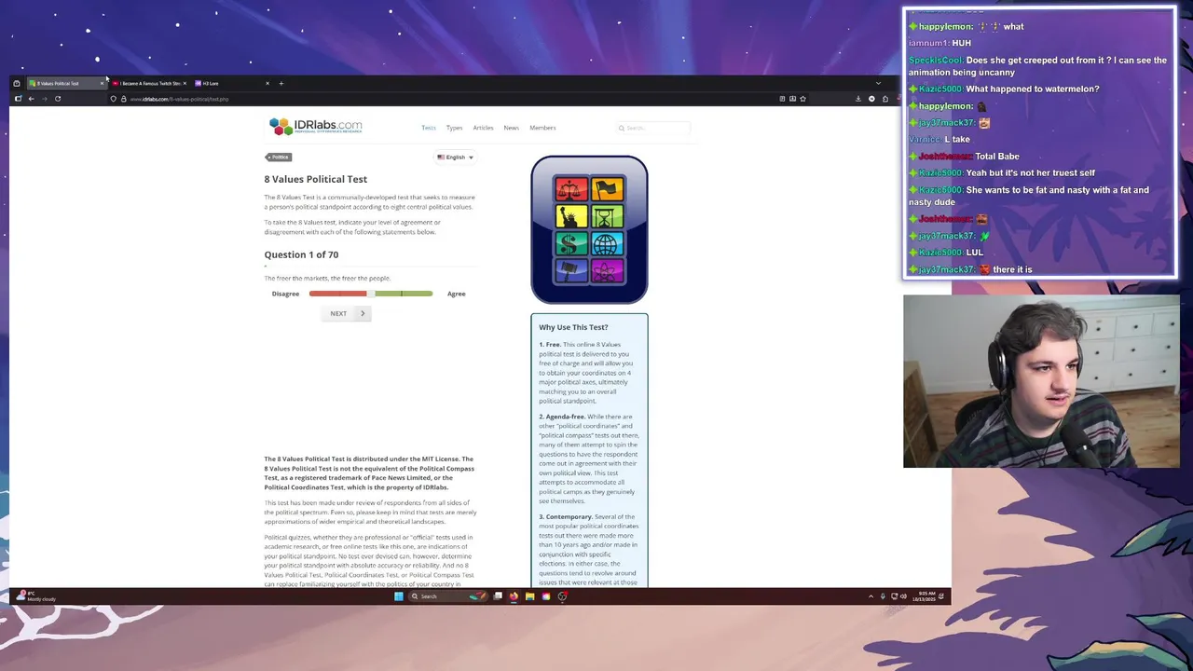Open the Members navigation item
1193x671 pixels.
click(x=542, y=128)
